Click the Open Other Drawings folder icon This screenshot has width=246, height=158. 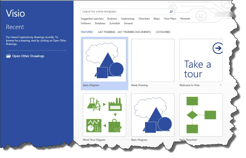pos(8,56)
